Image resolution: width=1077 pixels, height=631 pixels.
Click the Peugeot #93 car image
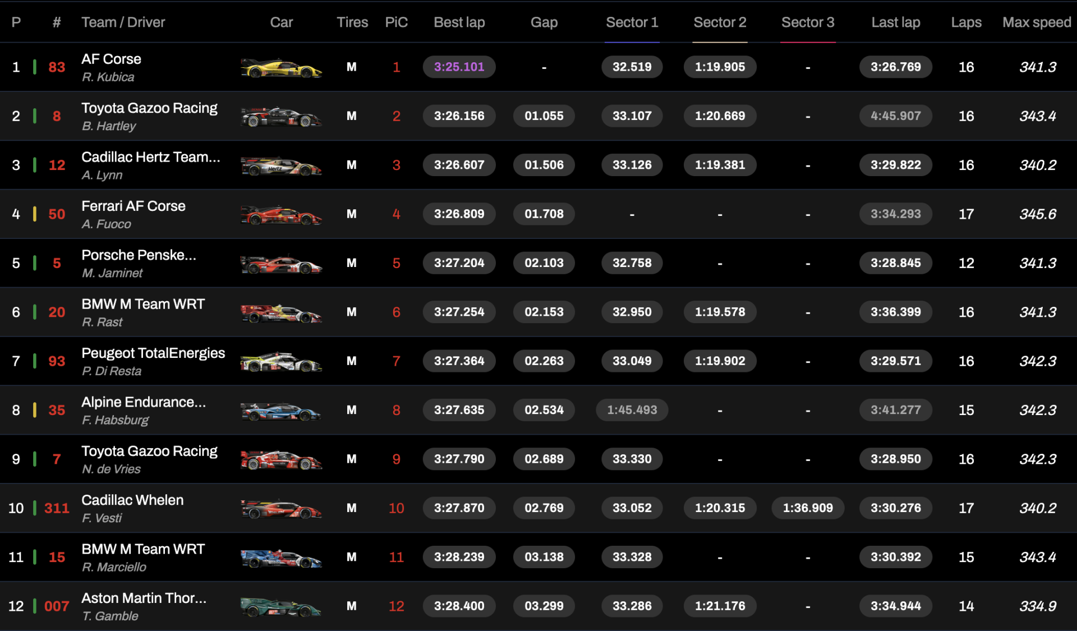281,362
